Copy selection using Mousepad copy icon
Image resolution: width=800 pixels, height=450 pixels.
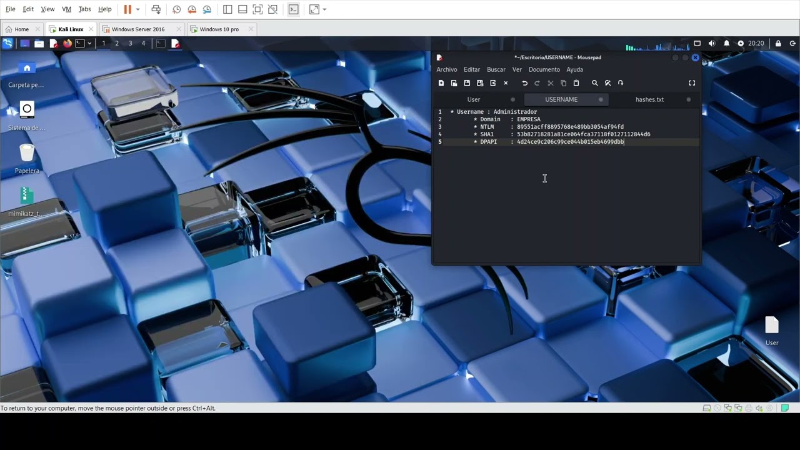pos(563,83)
